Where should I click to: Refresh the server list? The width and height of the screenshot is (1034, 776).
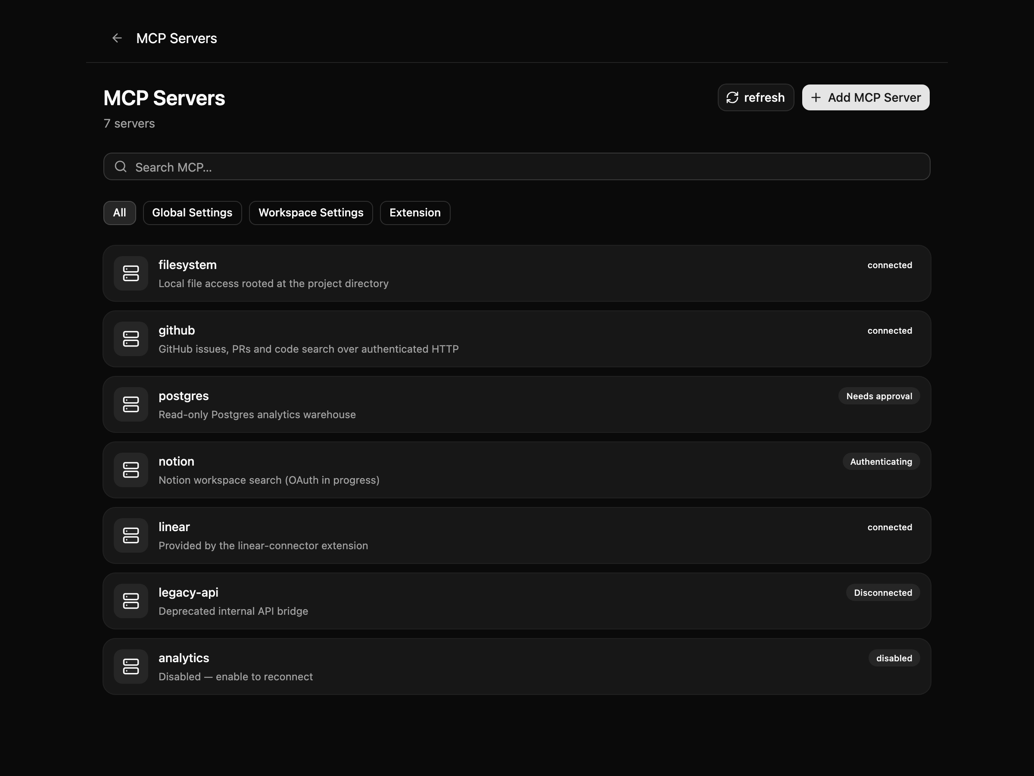[756, 97]
